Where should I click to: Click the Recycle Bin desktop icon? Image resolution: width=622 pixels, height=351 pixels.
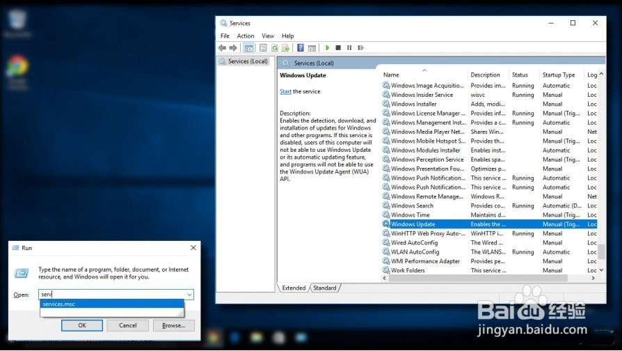point(17,19)
